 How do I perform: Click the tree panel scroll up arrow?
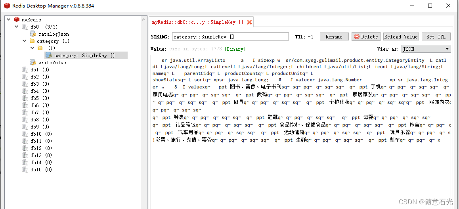144,19
